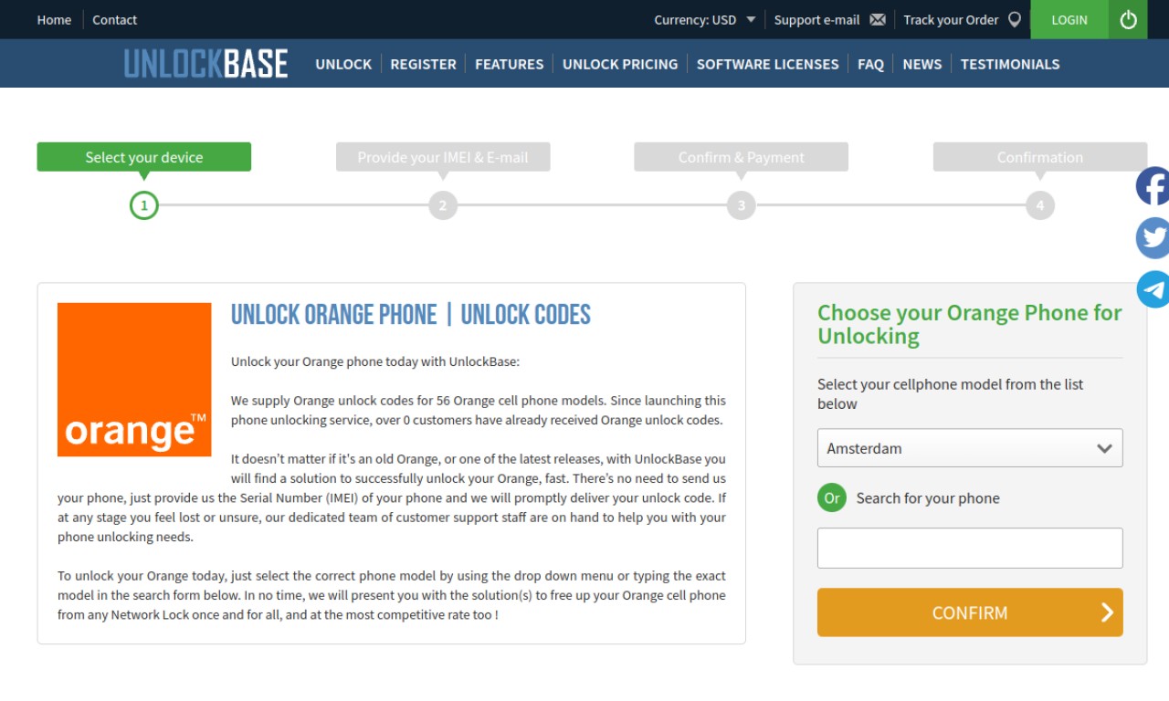Focus the Search for your phone field

[x=970, y=548]
